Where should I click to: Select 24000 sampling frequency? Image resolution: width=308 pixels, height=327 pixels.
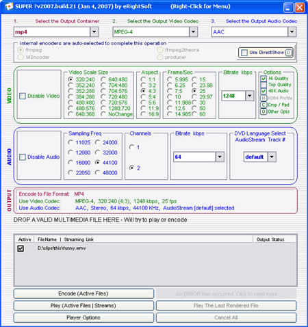(97, 142)
